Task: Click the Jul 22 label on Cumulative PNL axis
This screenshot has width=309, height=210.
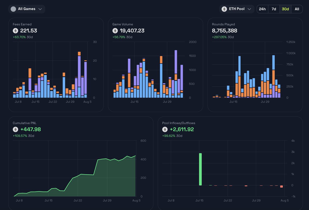Action: pyautogui.click(x=78, y=200)
